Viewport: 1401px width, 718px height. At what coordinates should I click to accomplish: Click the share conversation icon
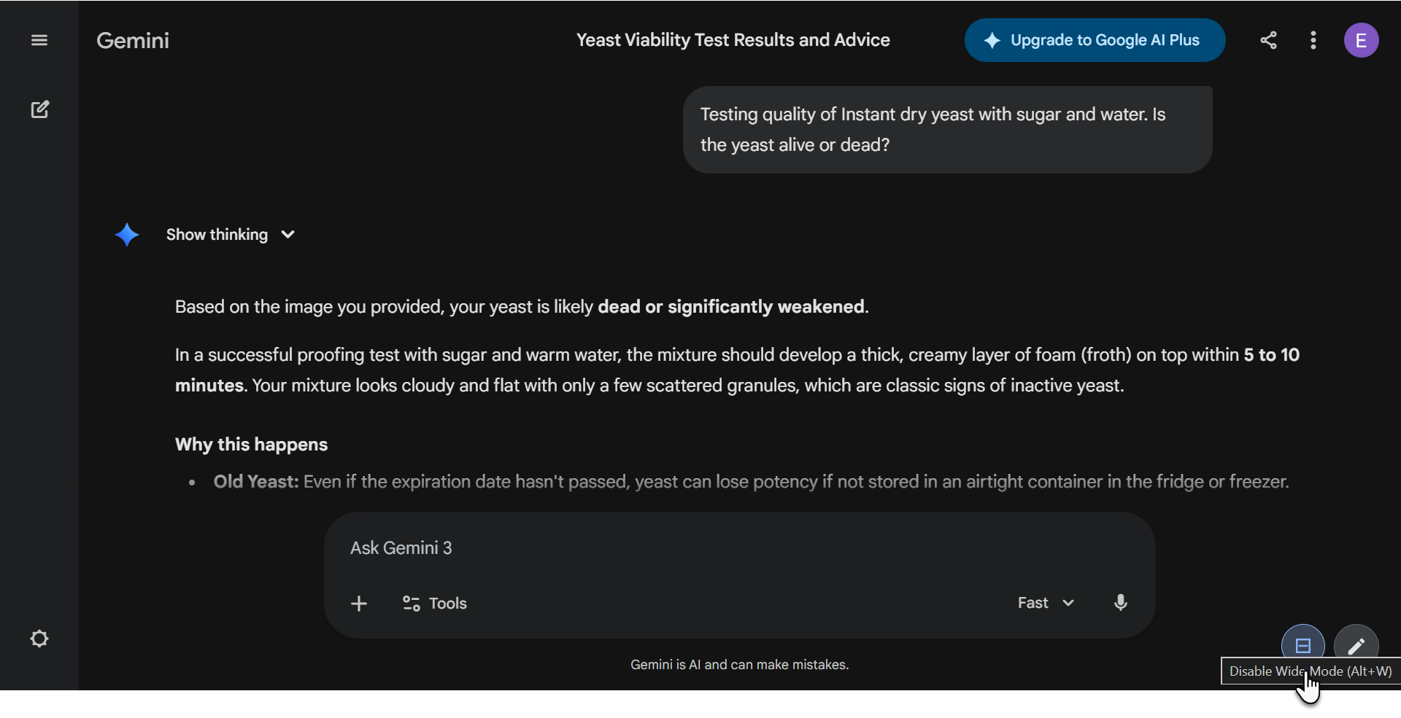(1268, 40)
